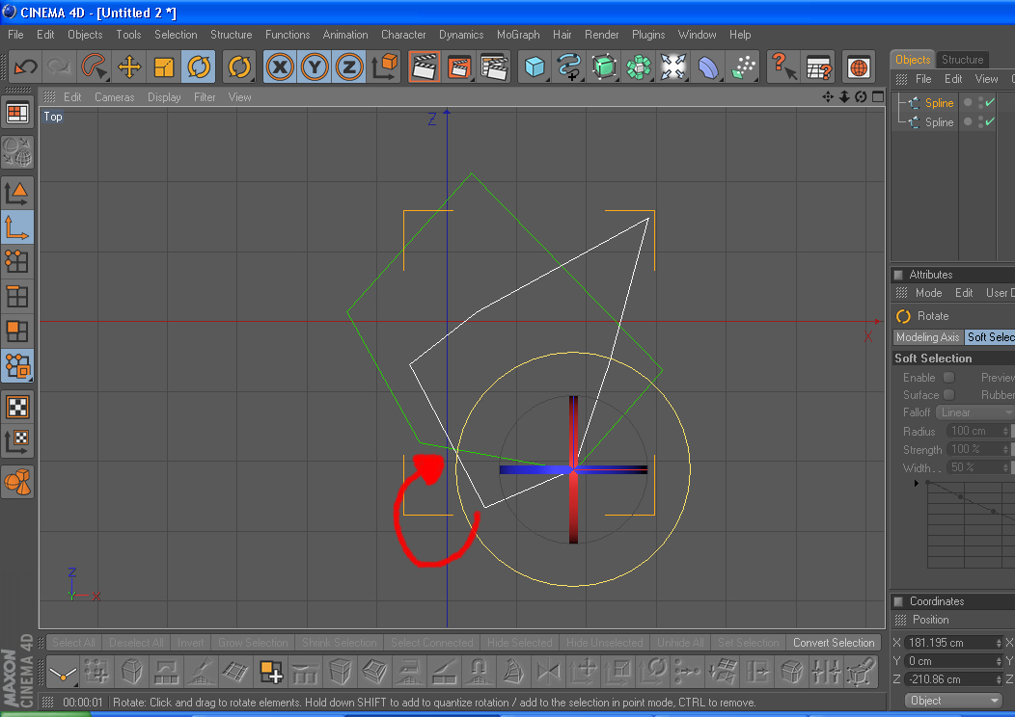The width and height of the screenshot is (1015, 717).
Task: Toggle green checkmark of first Spline
Action: point(990,102)
